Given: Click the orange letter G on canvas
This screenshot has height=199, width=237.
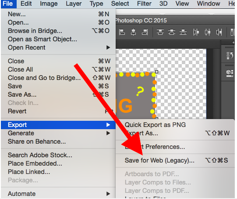Looking at the screenshot, I should pos(125,106).
